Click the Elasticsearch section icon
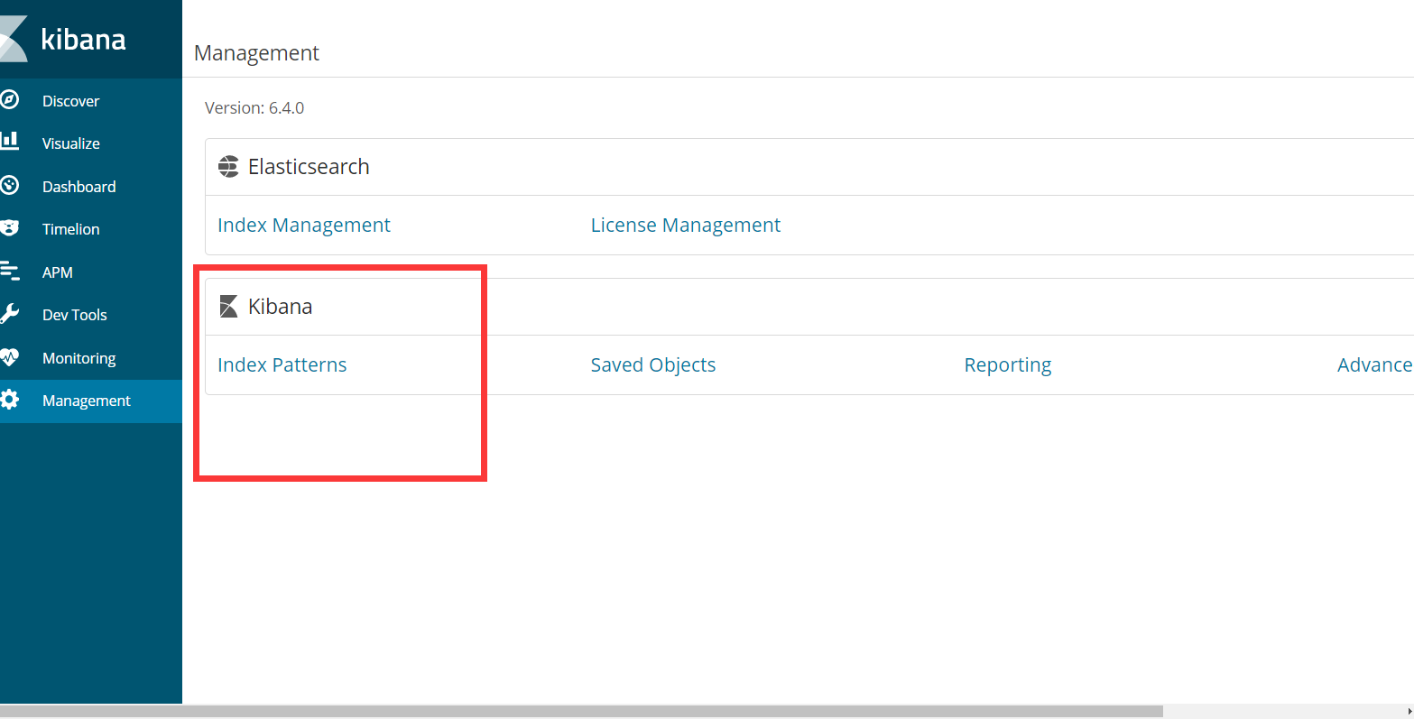The image size is (1414, 719). (228, 166)
